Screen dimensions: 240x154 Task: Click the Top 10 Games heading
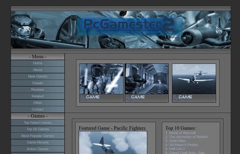coord(180,128)
